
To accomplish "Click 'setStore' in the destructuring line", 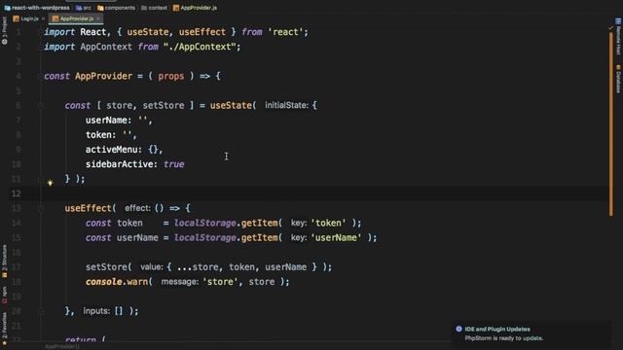I will (164, 106).
